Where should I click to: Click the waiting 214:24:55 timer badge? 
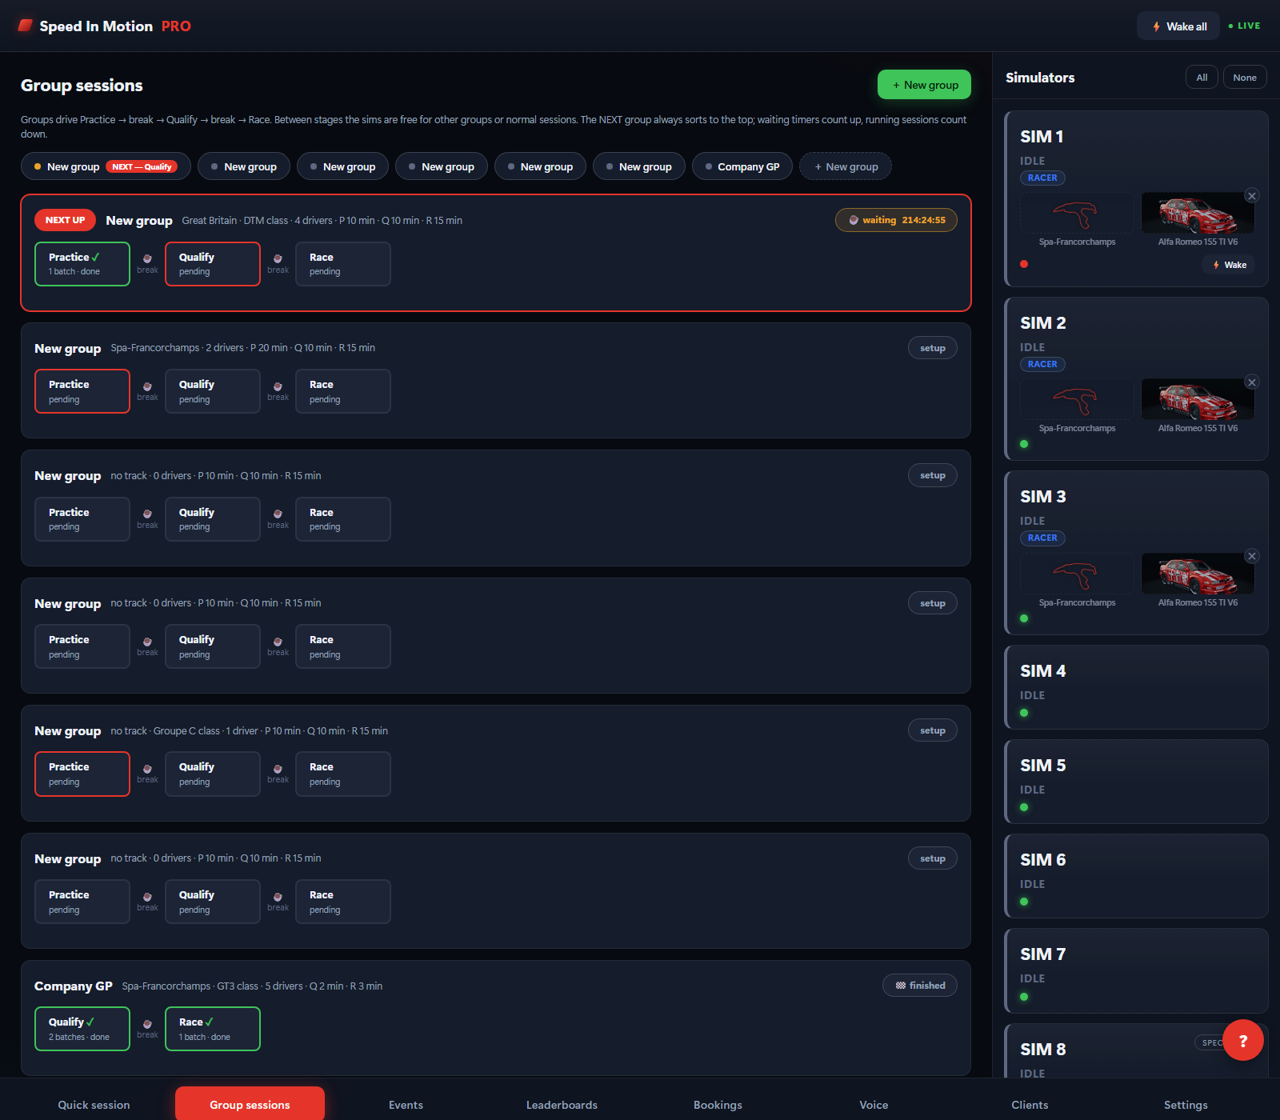point(896,220)
